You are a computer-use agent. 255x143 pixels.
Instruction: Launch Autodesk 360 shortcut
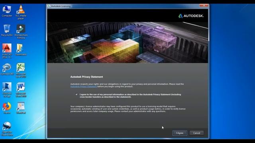(x=7, y=69)
